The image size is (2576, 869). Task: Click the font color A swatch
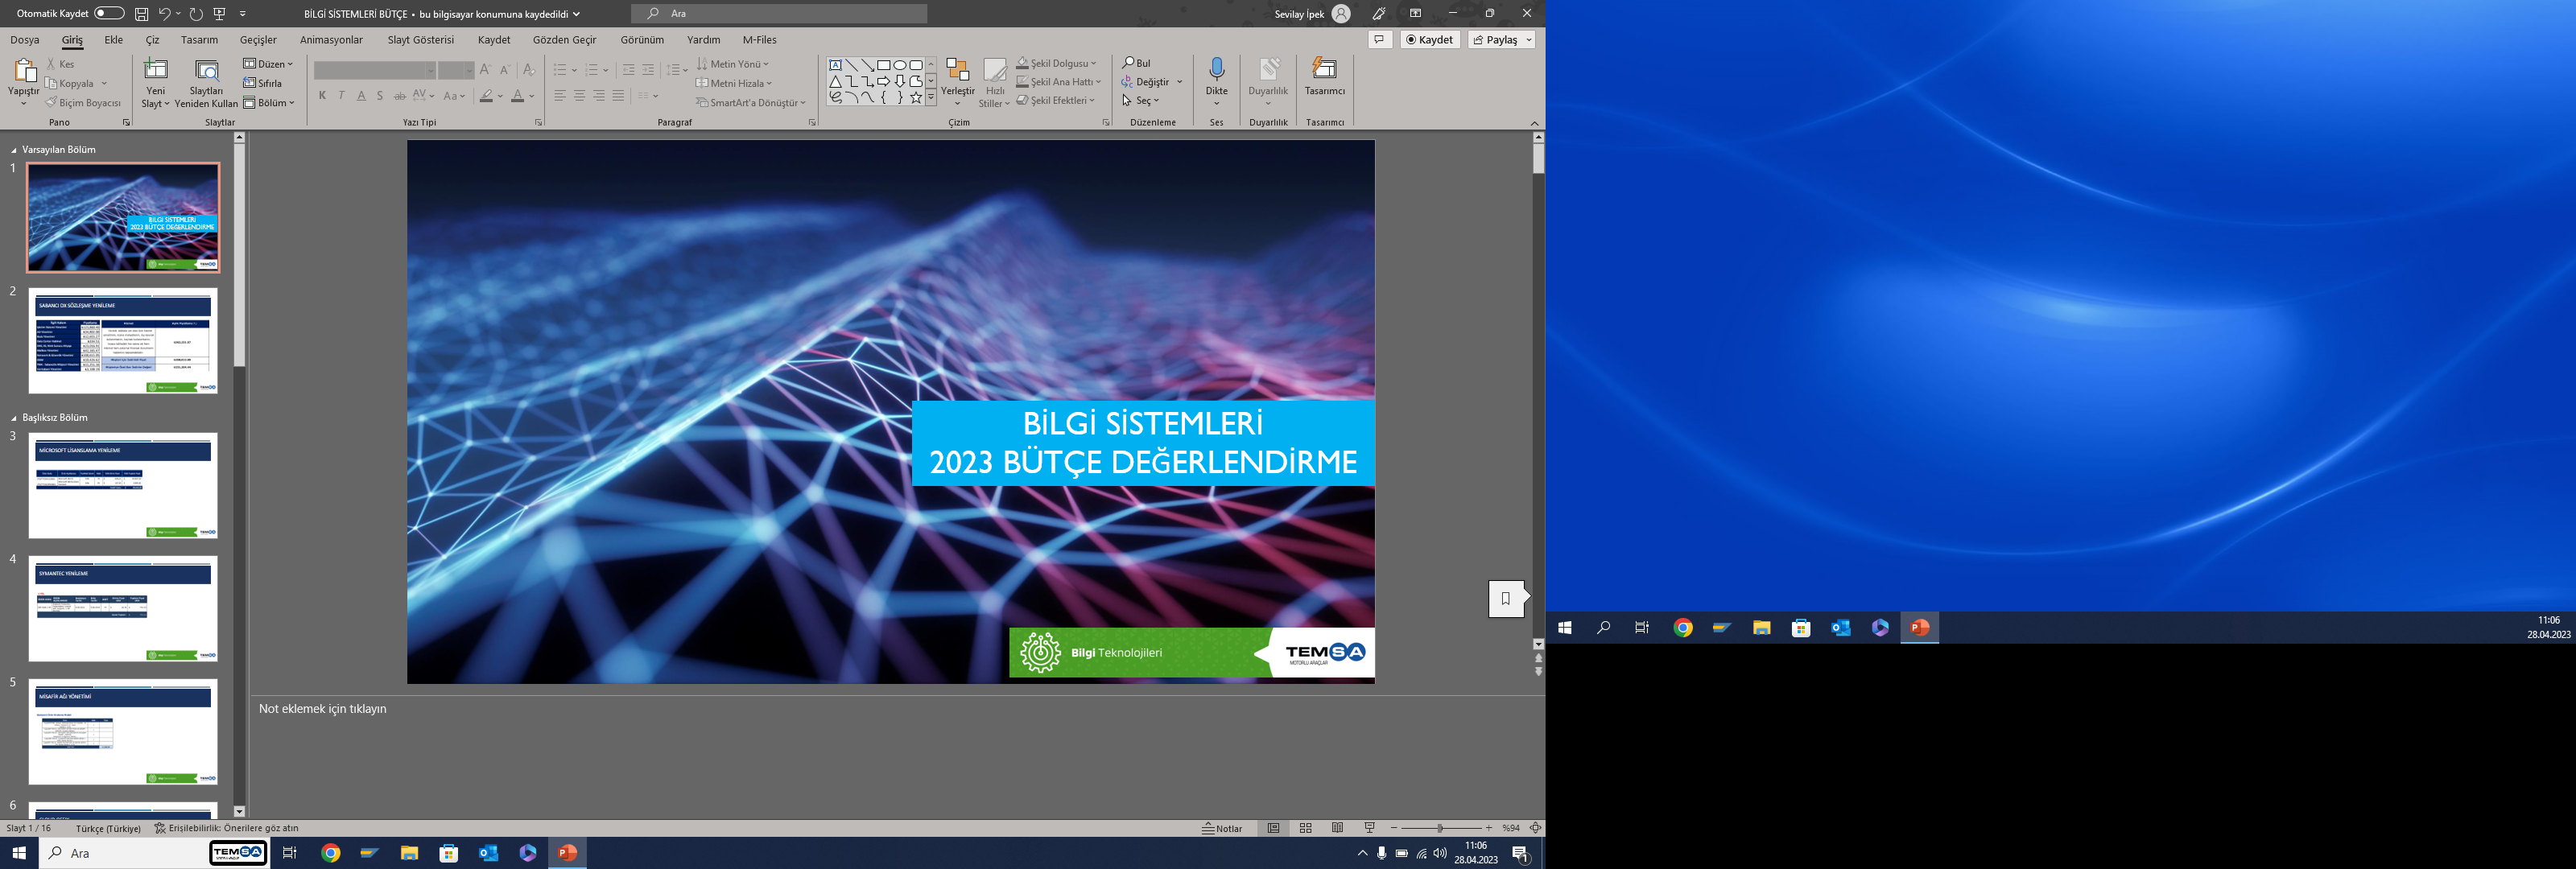click(517, 96)
